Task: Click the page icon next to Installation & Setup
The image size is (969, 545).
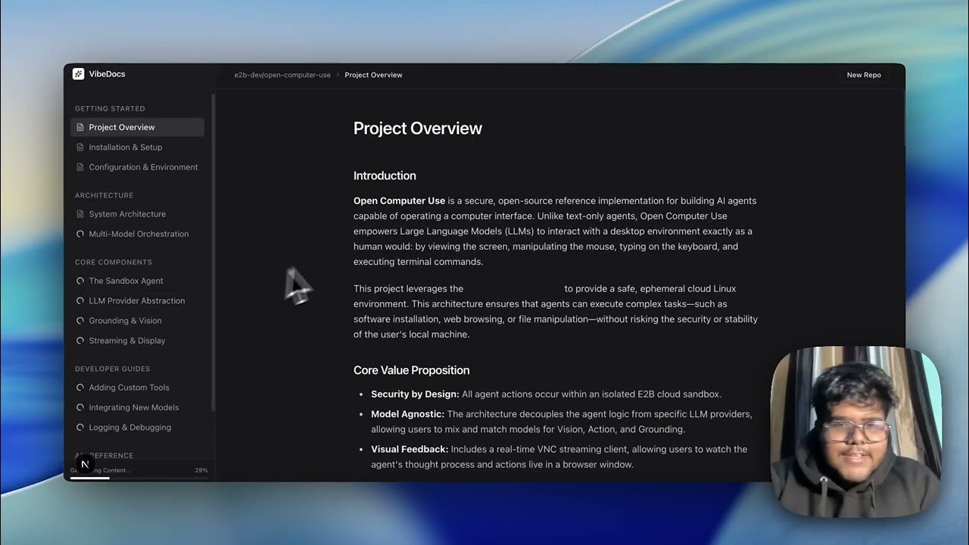Action: [79, 147]
